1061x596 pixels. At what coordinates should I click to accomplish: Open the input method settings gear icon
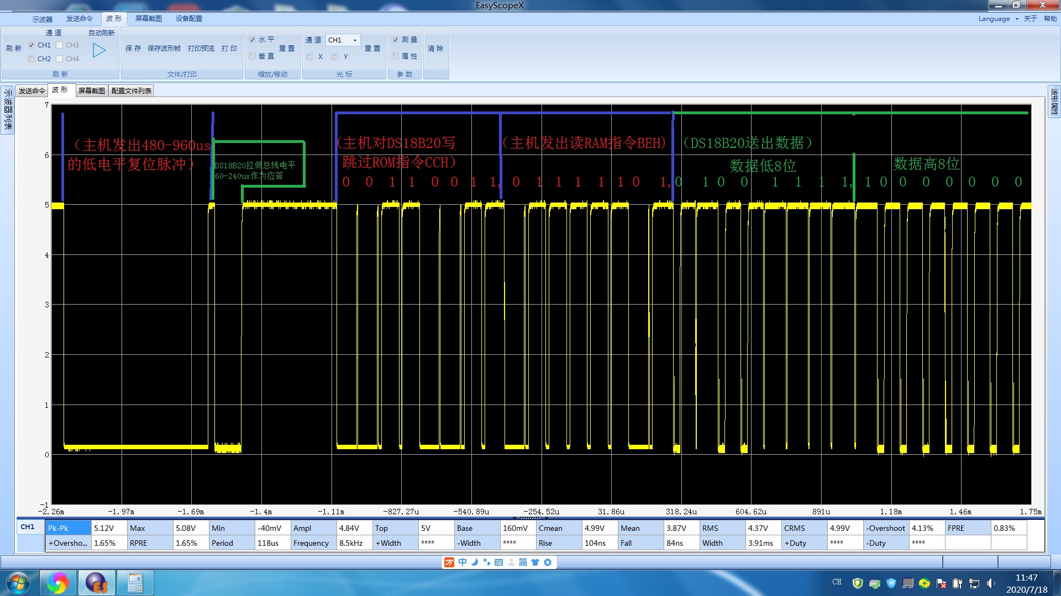click(548, 562)
